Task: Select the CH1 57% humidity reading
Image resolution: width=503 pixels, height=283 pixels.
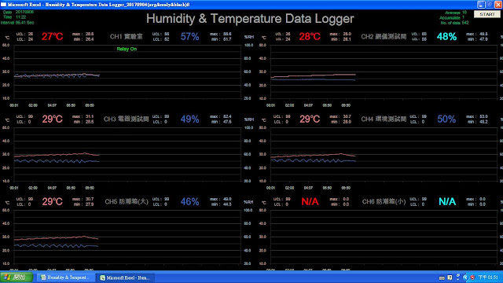Action: (x=189, y=37)
